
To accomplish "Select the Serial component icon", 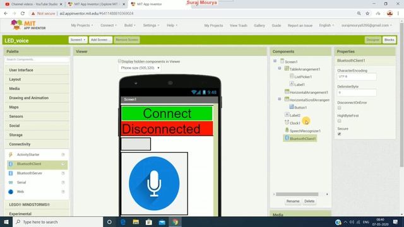I will click(11, 182).
